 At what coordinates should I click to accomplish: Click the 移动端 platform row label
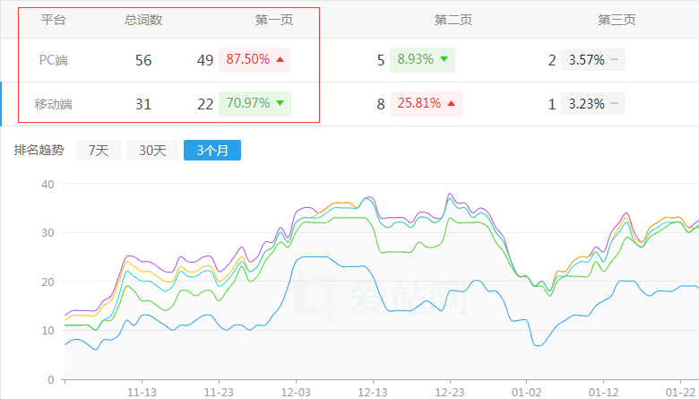[x=54, y=105]
